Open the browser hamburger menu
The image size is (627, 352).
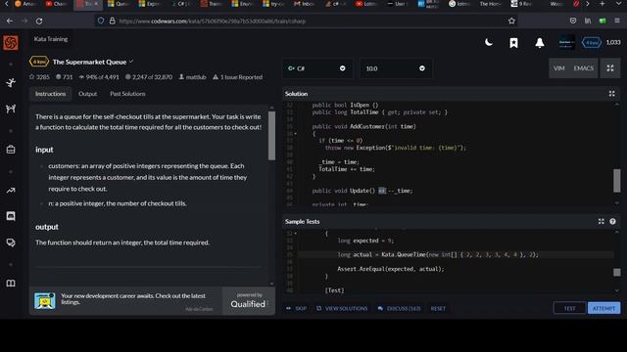coord(618,21)
